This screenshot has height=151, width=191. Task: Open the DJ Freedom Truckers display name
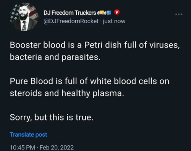point(70,13)
